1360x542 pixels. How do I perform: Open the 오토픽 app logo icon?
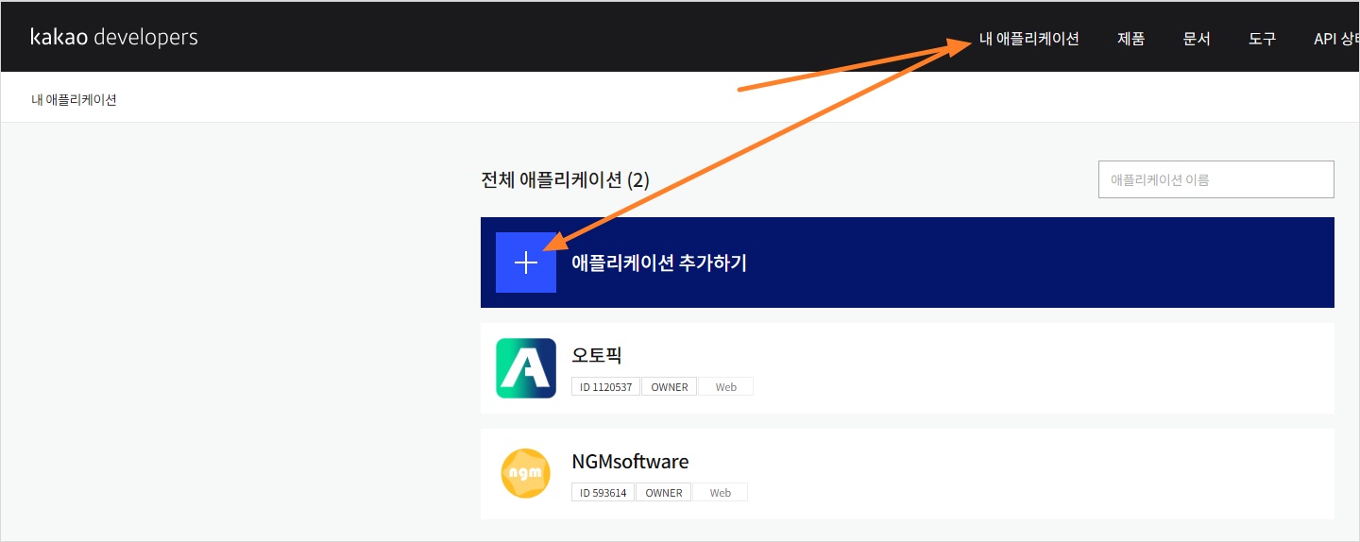[x=526, y=368]
